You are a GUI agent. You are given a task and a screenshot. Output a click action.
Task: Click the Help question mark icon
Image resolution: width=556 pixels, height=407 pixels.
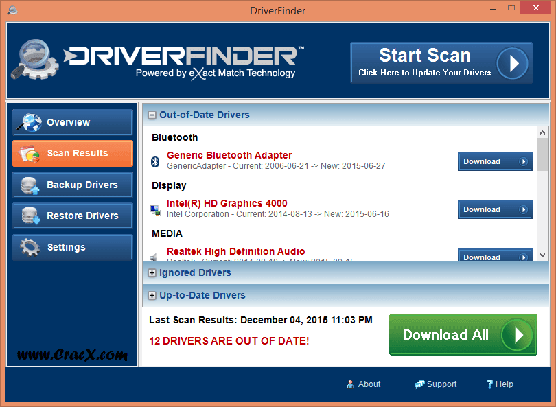point(489,384)
